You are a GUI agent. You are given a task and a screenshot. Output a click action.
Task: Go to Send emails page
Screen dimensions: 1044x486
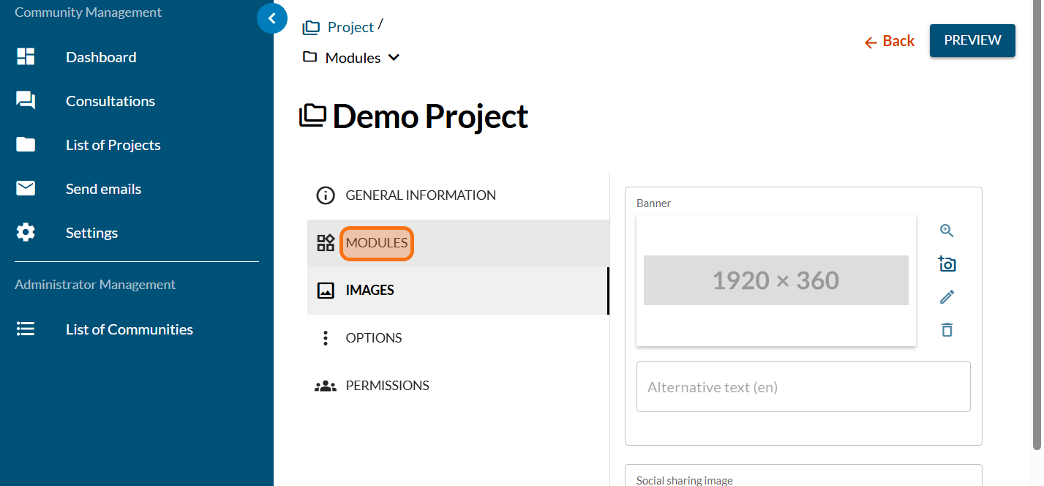click(x=103, y=189)
